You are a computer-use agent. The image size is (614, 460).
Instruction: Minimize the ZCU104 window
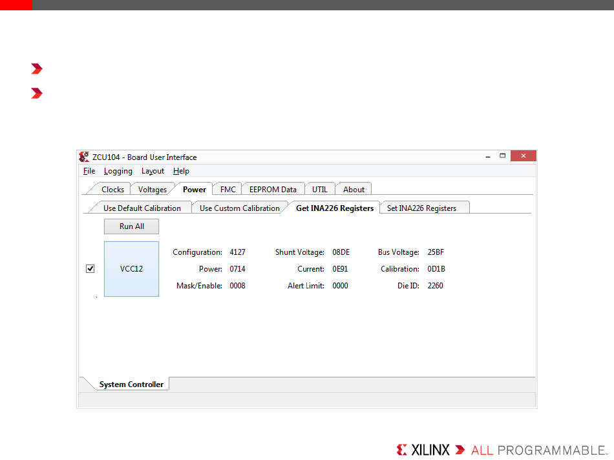[x=488, y=156]
